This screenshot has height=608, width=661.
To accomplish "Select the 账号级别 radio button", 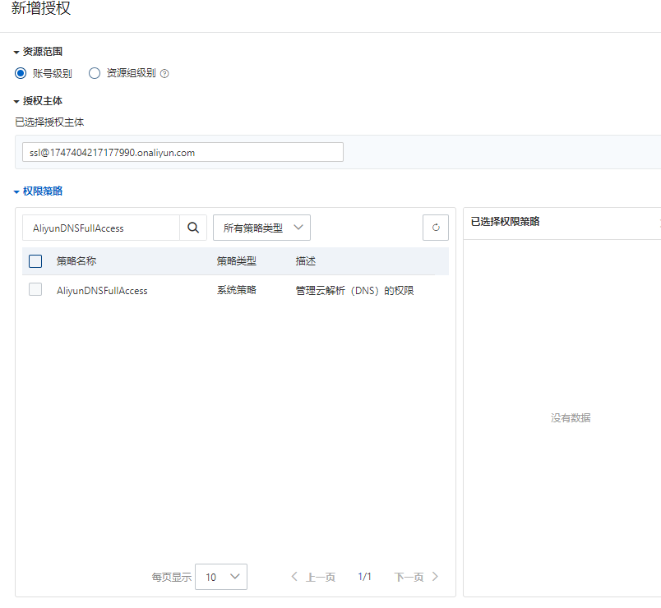I will [x=21, y=73].
